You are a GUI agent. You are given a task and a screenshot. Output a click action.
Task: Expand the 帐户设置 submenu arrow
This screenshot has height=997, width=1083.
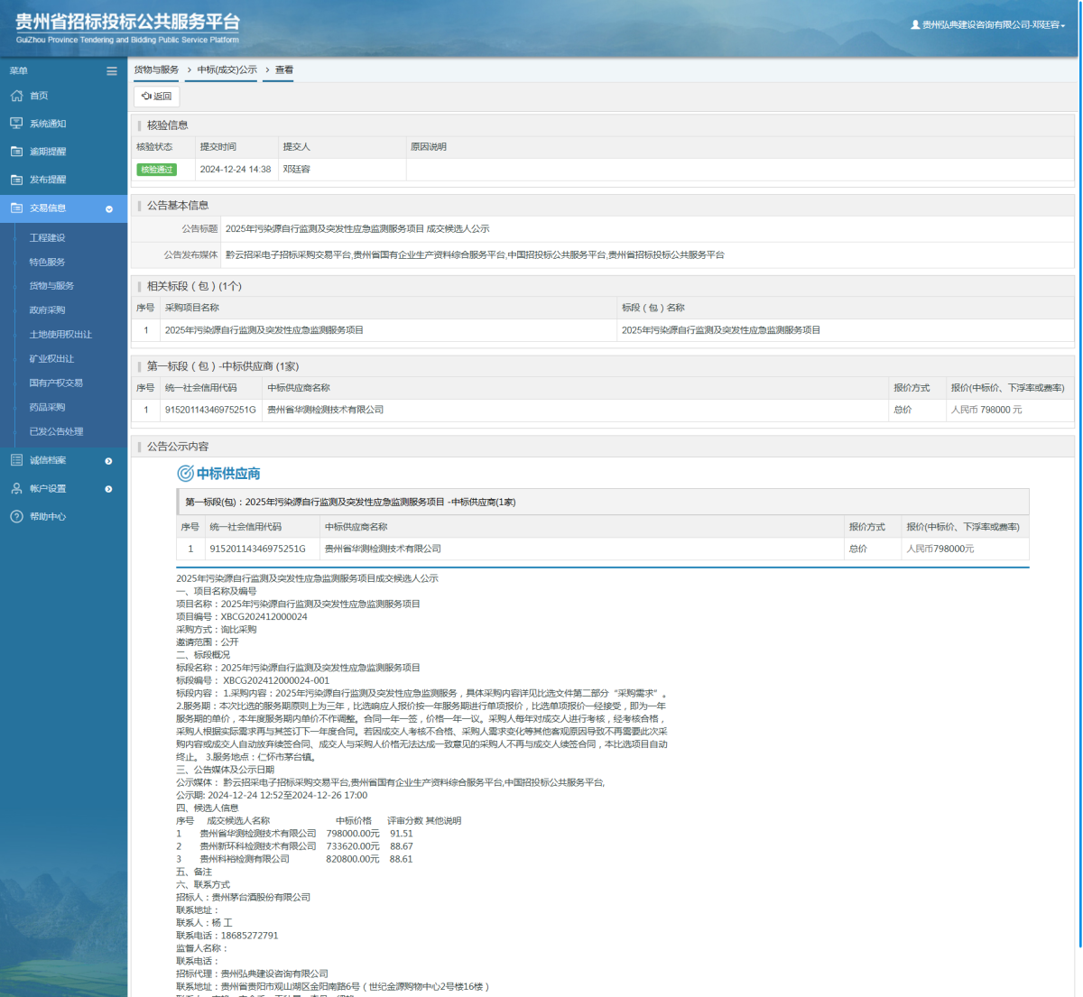[x=109, y=489]
